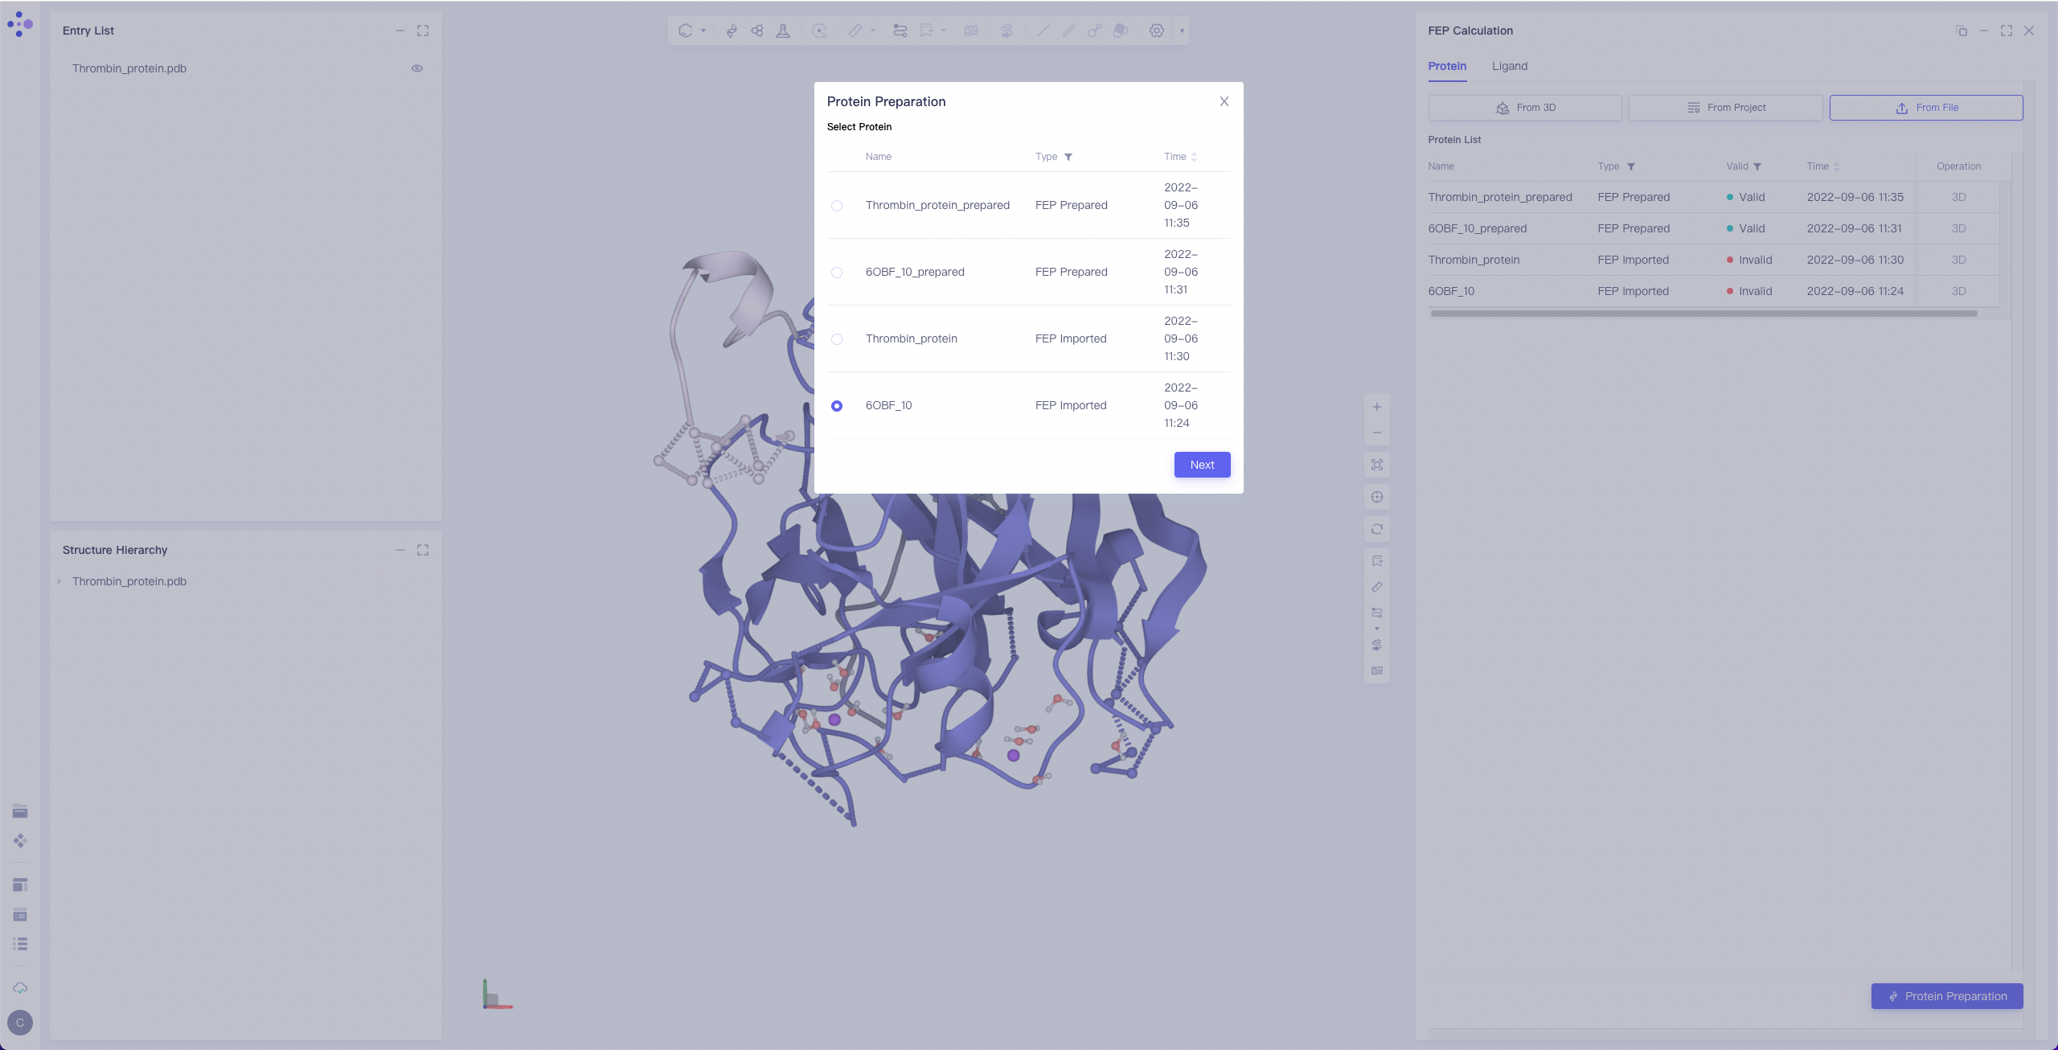
Task: Open the toolbar settings gear
Action: [1157, 31]
